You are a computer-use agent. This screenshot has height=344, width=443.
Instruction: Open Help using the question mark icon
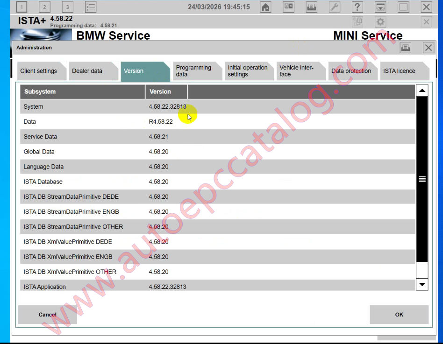click(357, 7)
